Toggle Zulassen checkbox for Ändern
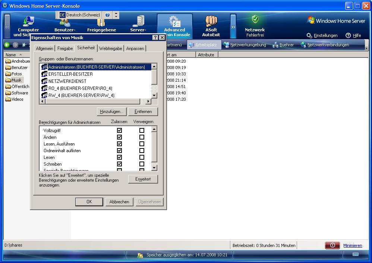Viewport: 372px width, 263px height. [119, 137]
